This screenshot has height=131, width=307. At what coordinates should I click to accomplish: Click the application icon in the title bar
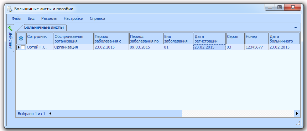[x=9, y=9]
